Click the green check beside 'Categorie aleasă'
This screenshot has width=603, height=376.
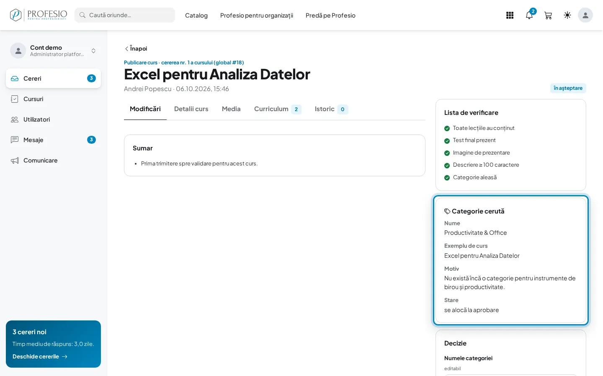pos(447,178)
